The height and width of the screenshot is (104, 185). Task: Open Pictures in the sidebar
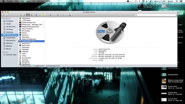coord(9,43)
